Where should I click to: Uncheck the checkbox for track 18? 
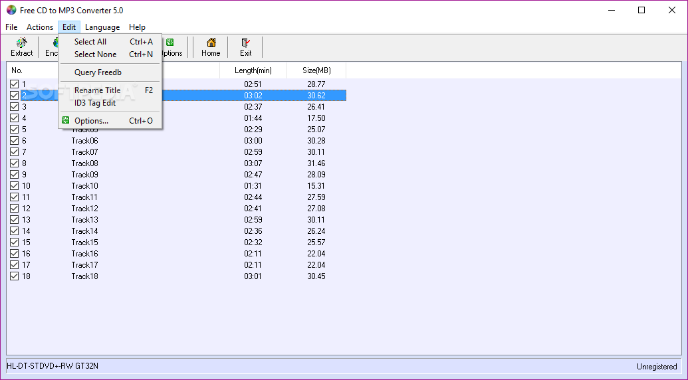click(15, 276)
